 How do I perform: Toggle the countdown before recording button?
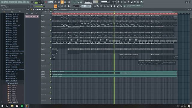pos(62,2)
